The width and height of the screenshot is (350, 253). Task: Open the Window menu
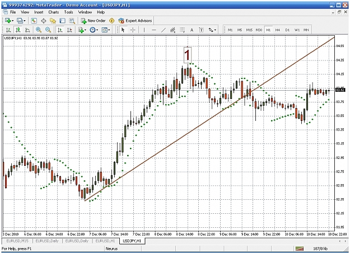point(85,12)
